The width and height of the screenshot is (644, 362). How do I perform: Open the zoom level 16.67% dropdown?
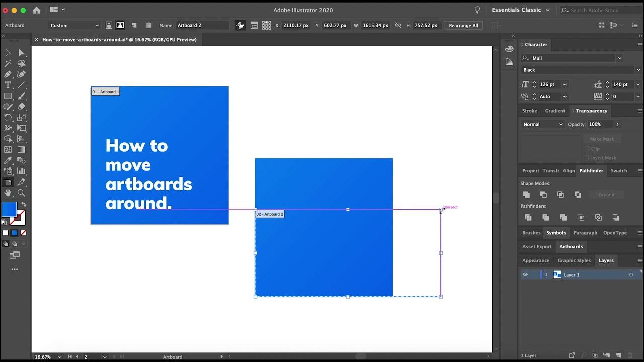(x=59, y=357)
